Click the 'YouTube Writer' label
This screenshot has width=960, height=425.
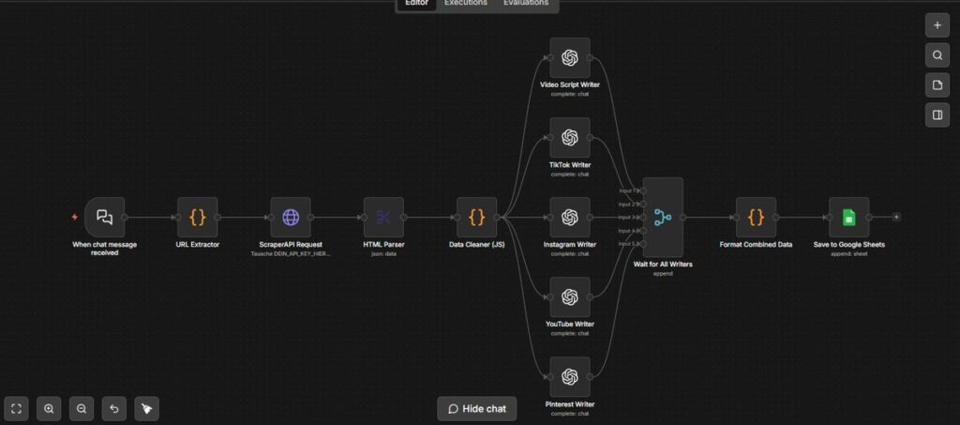[570, 324]
